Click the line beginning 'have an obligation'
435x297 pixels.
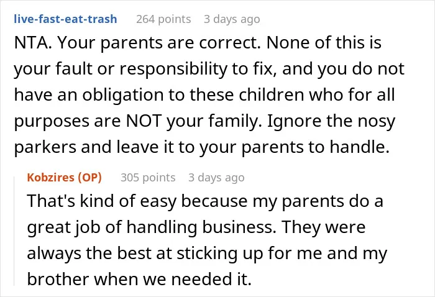(204, 95)
